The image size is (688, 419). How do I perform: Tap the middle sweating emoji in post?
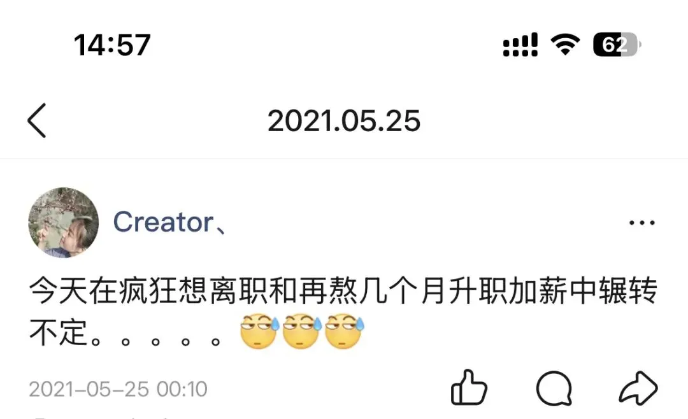(303, 331)
